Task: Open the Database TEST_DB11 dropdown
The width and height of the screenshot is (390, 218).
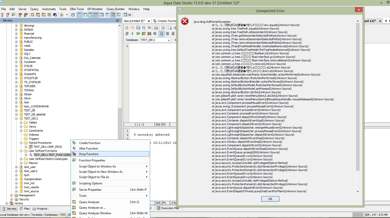Action: [x=169, y=40]
